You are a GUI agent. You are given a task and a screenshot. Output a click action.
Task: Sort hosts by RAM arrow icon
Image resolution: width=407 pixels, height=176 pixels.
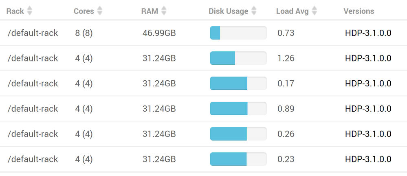[x=164, y=11]
